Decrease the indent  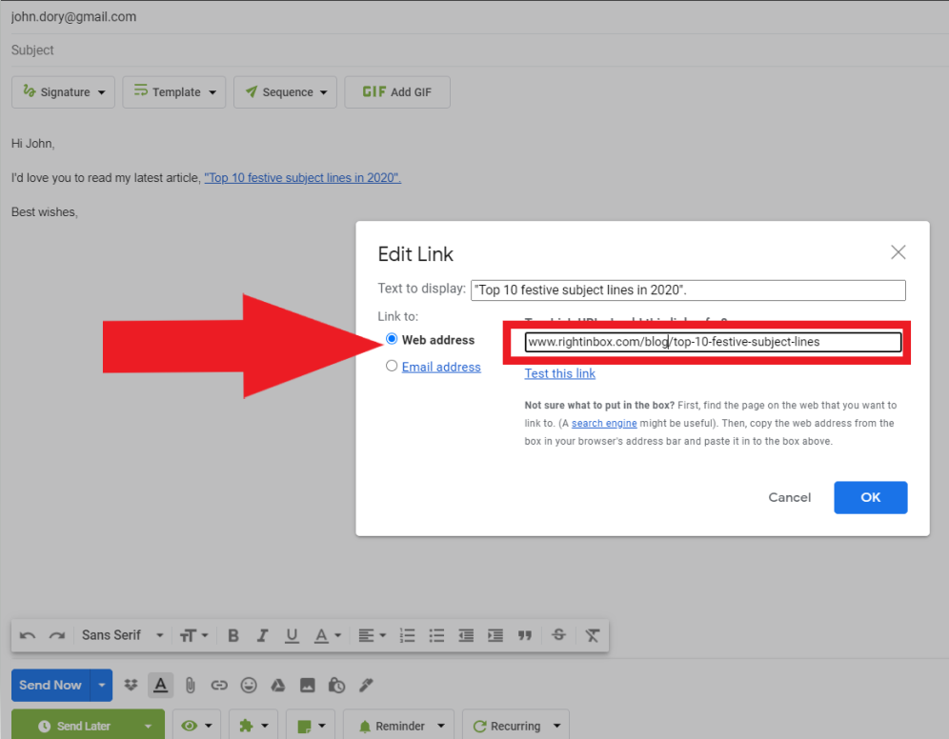coord(466,635)
